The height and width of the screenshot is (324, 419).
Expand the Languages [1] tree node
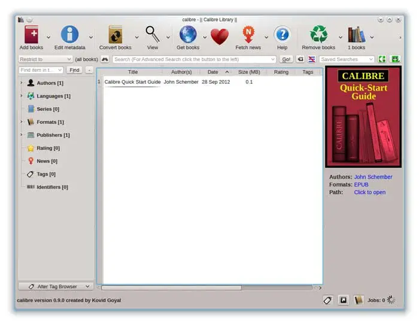(x=22, y=95)
